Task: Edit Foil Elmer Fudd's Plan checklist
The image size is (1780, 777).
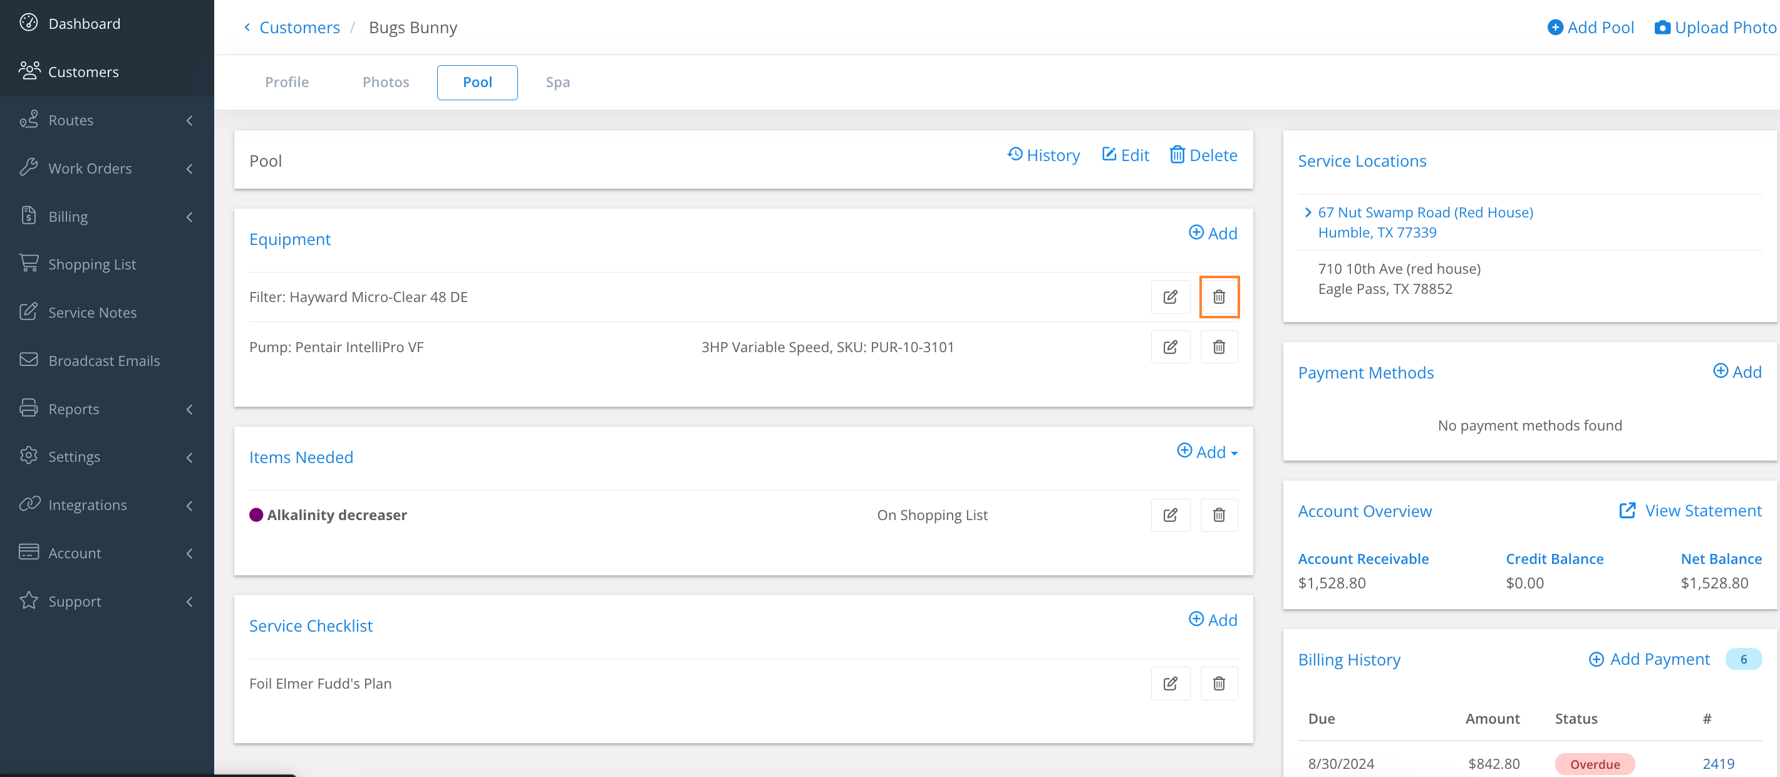Action: [x=1170, y=684]
